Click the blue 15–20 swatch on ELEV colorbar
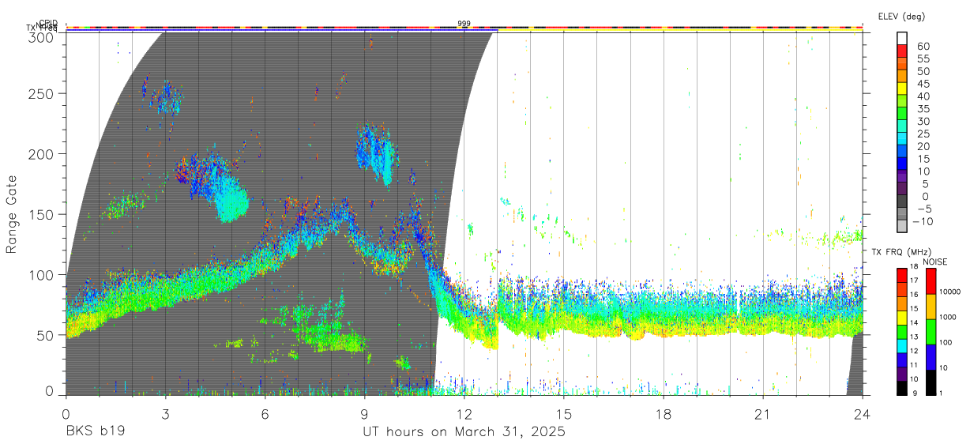 tap(902, 151)
